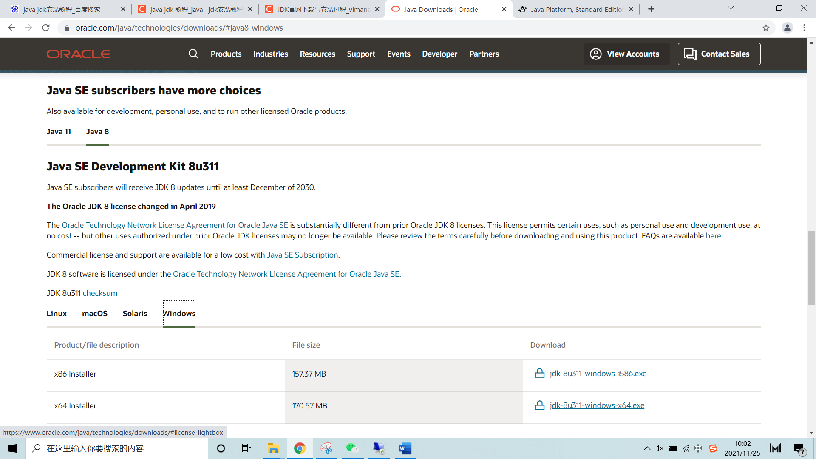Expand hidden system tray icons
Image resolution: width=816 pixels, height=459 pixels.
coord(647,448)
